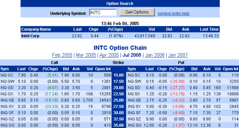239x128 pixels.
Task: Click the 27.50 strike price
Action: (118, 107)
